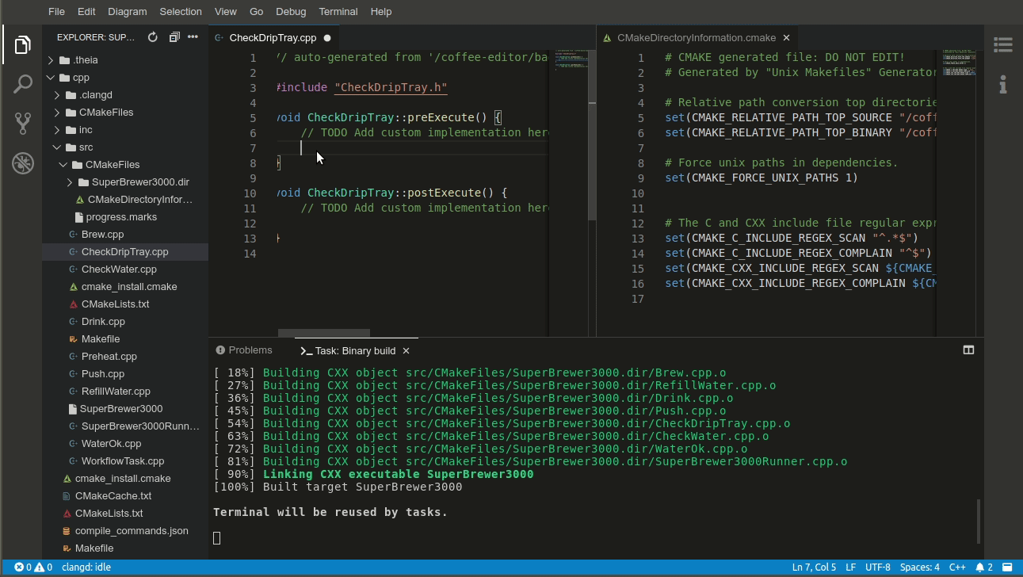Open the Outline view icon
The width and height of the screenshot is (1023, 577).
click(x=1003, y=44)
